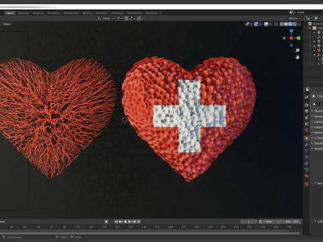This screenshot has height=242, width=323.
Task: Click the red X axis gizmo handle
Action: tap(291, 38)
